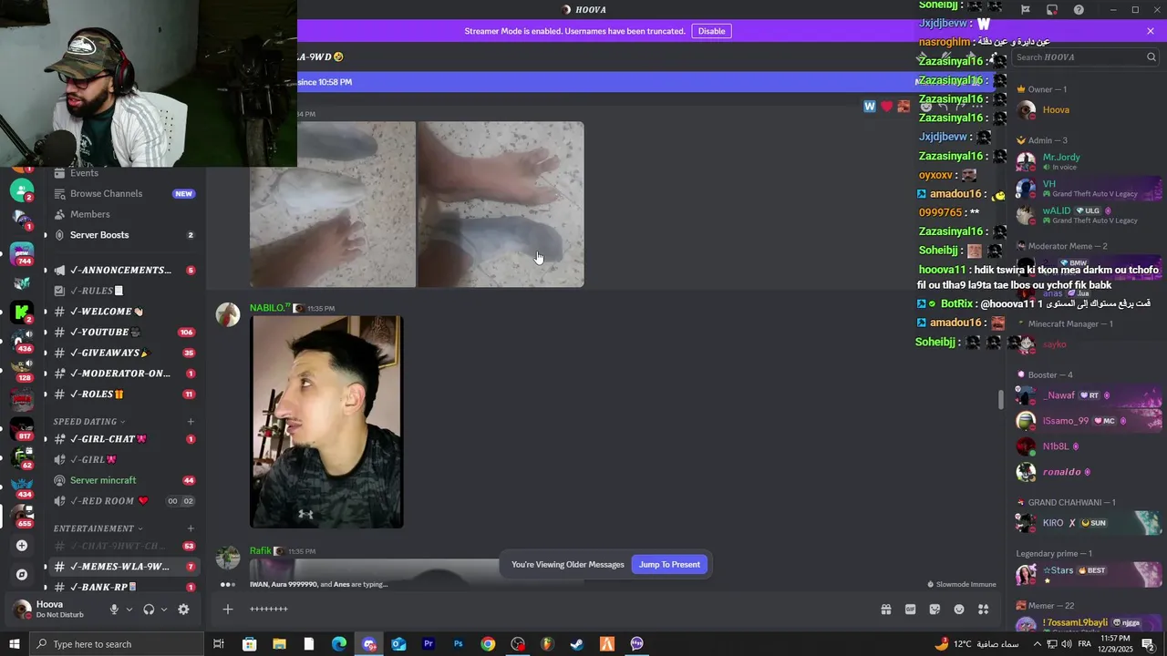Open member KIRO in member list
The height and width of the screenshot is (656, 1167).
click(1087, 523)
